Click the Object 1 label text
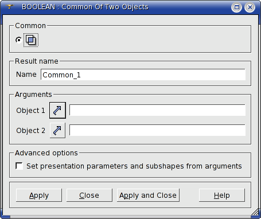Screen dimensions: 261x219 (x=30, y=111)
